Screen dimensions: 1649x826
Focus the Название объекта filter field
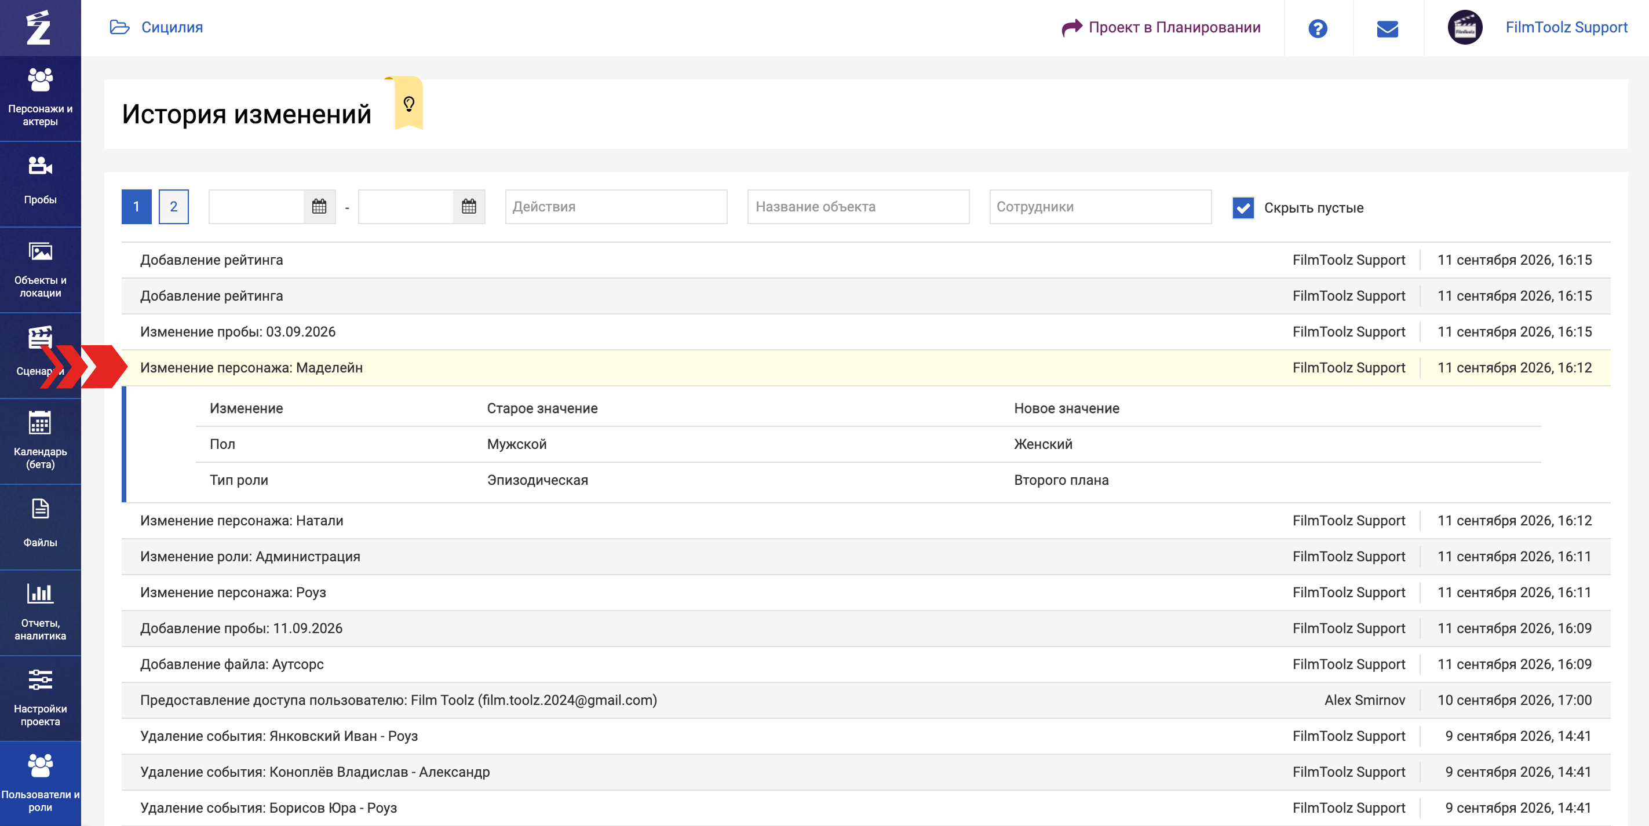pos(858,207)
